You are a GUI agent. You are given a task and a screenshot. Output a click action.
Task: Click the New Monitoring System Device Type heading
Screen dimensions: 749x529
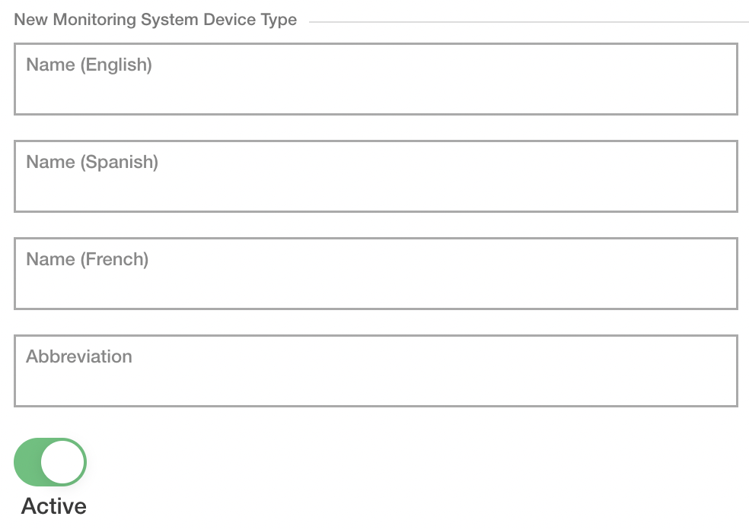click(x=155, y=20)
